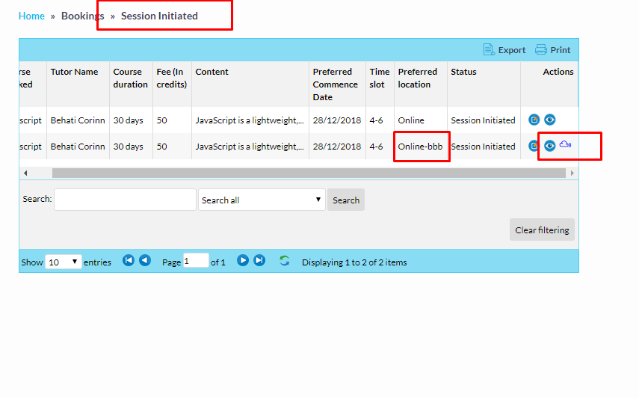View details of the Online row booking

tap(549, 120)
